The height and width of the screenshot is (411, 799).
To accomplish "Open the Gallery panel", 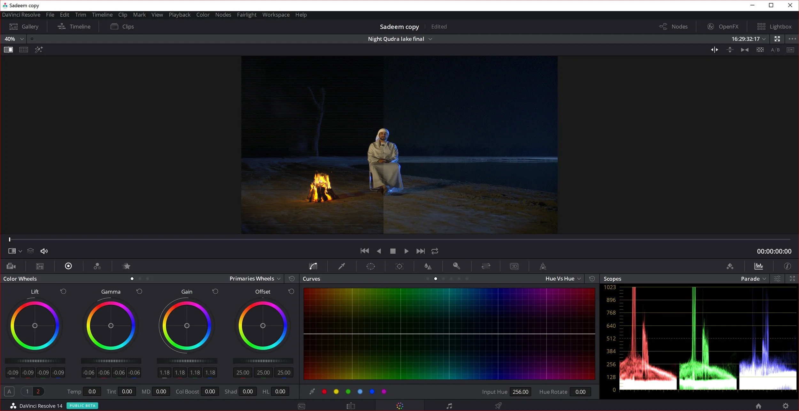I will point(25,27).
